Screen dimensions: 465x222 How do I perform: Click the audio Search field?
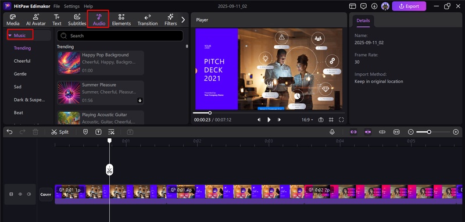pos(120,36)
